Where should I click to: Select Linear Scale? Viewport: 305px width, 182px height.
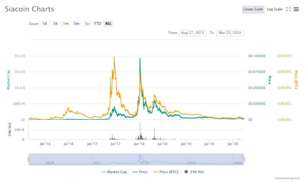[x=253, y=9]
